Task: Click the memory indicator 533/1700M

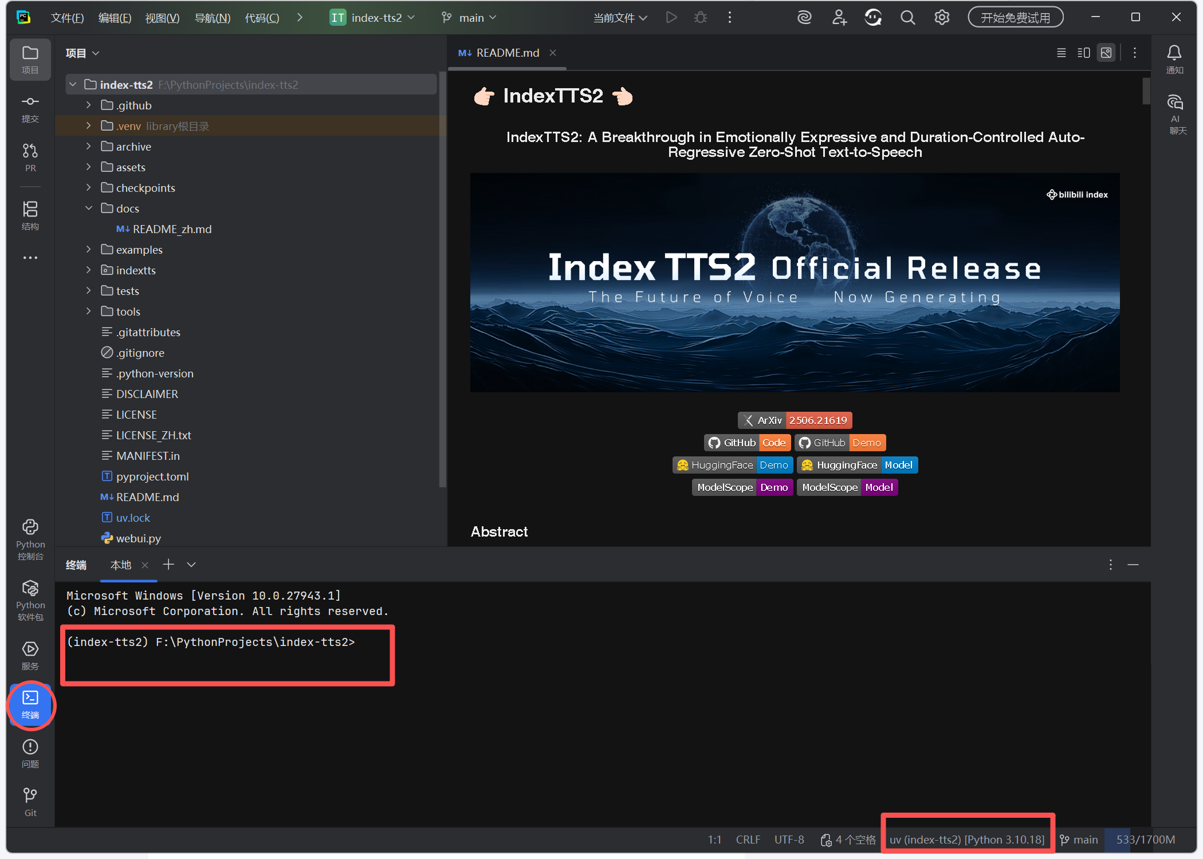Action: (1145, 840)
